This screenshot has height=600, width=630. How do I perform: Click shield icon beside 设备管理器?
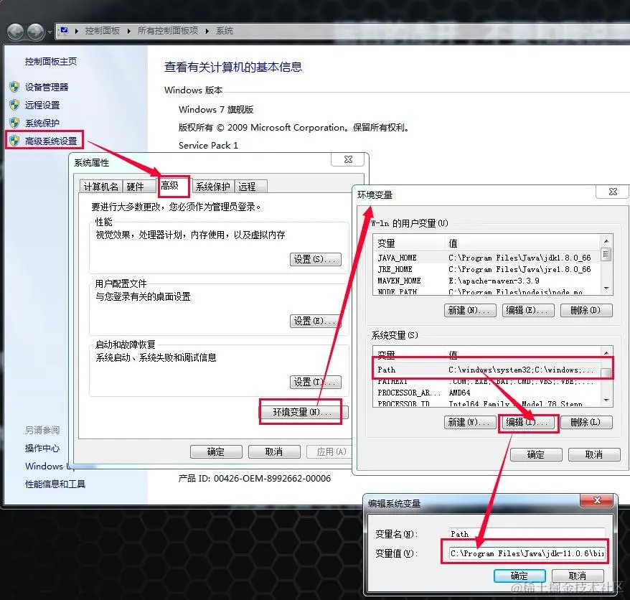coord(14,87)
